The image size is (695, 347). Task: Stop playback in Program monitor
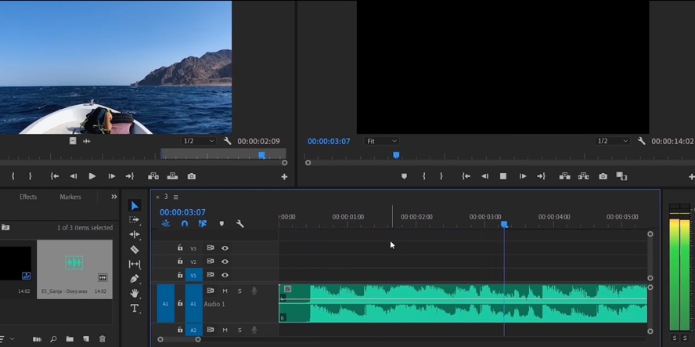[503, 176]
